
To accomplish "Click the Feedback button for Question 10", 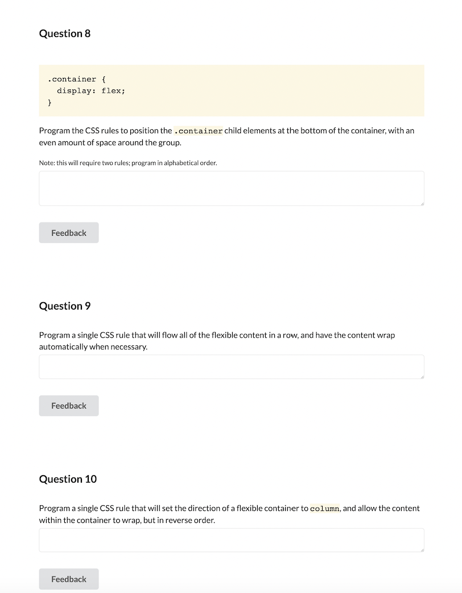I will [x=68, y=578].
